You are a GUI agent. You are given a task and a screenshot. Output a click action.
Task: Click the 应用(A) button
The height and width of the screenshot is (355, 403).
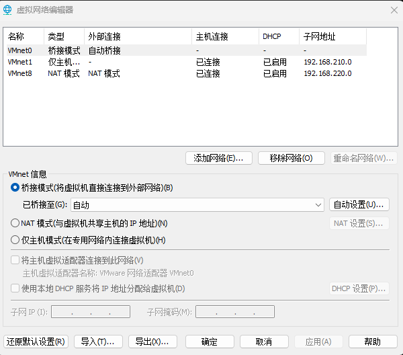tap(318, 342)
